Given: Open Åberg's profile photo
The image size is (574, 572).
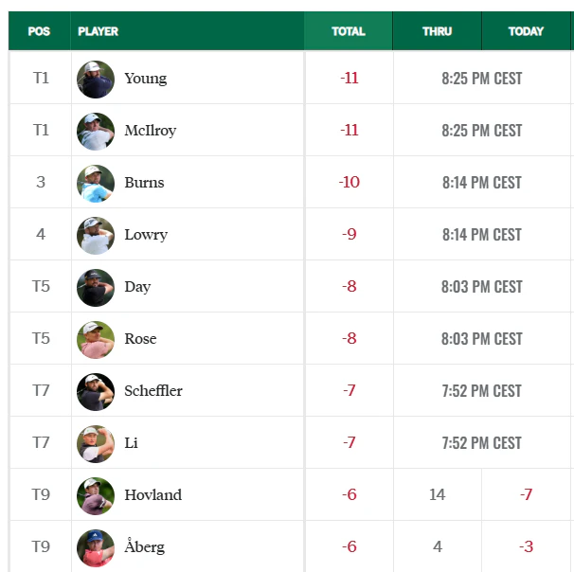Looking at the screenshot, I should 96,547.
